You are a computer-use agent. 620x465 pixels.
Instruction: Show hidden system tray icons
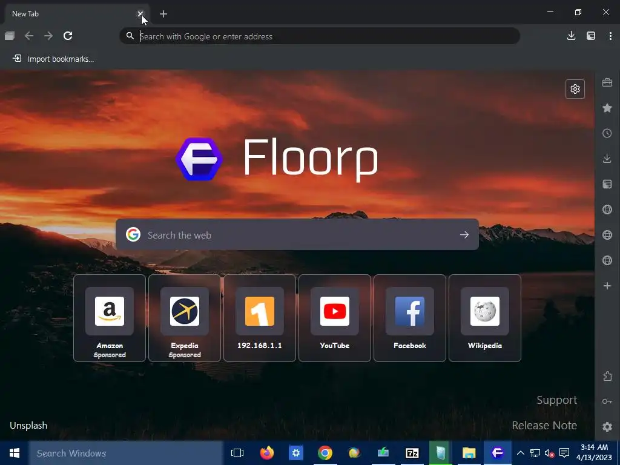click(521, 453)
